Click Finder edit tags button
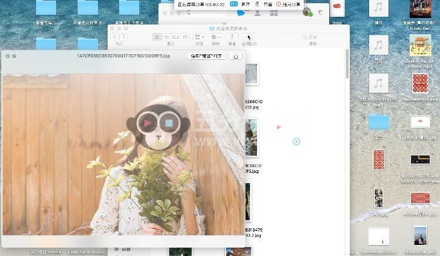440x256 pixels. (249, 37)
